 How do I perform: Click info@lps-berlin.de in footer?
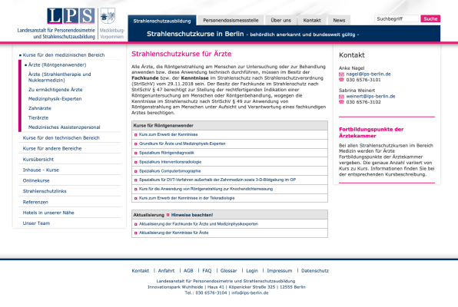(250, 292)
